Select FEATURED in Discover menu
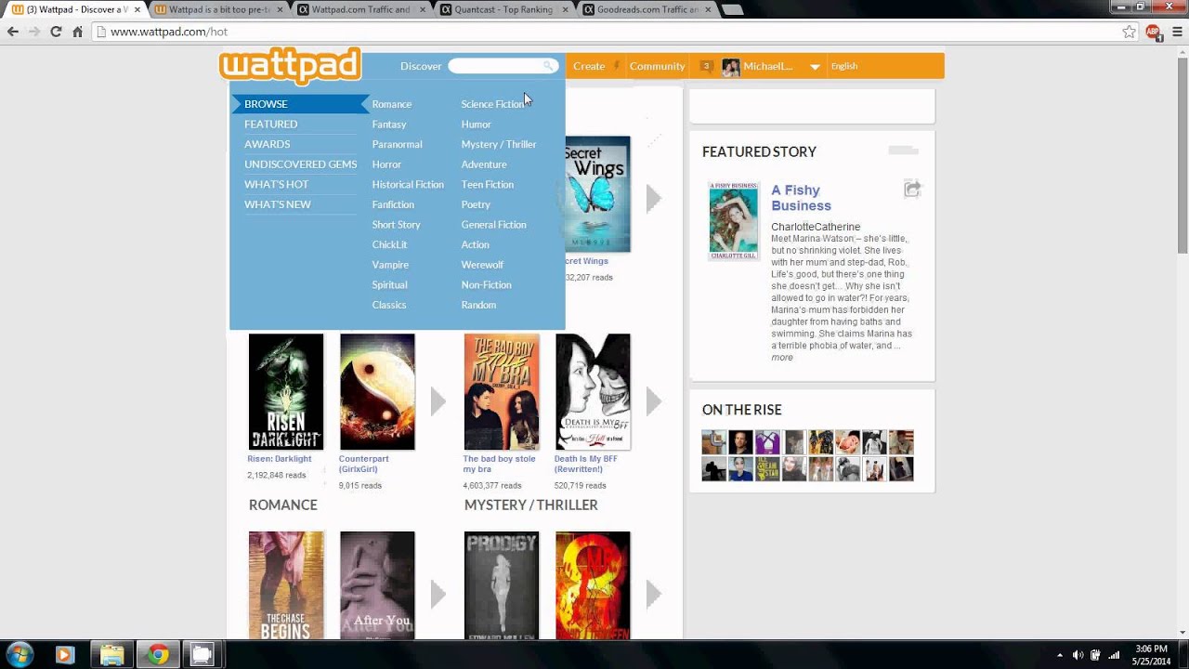Viewport: 1189px width, 669px height. pos(270,125)
